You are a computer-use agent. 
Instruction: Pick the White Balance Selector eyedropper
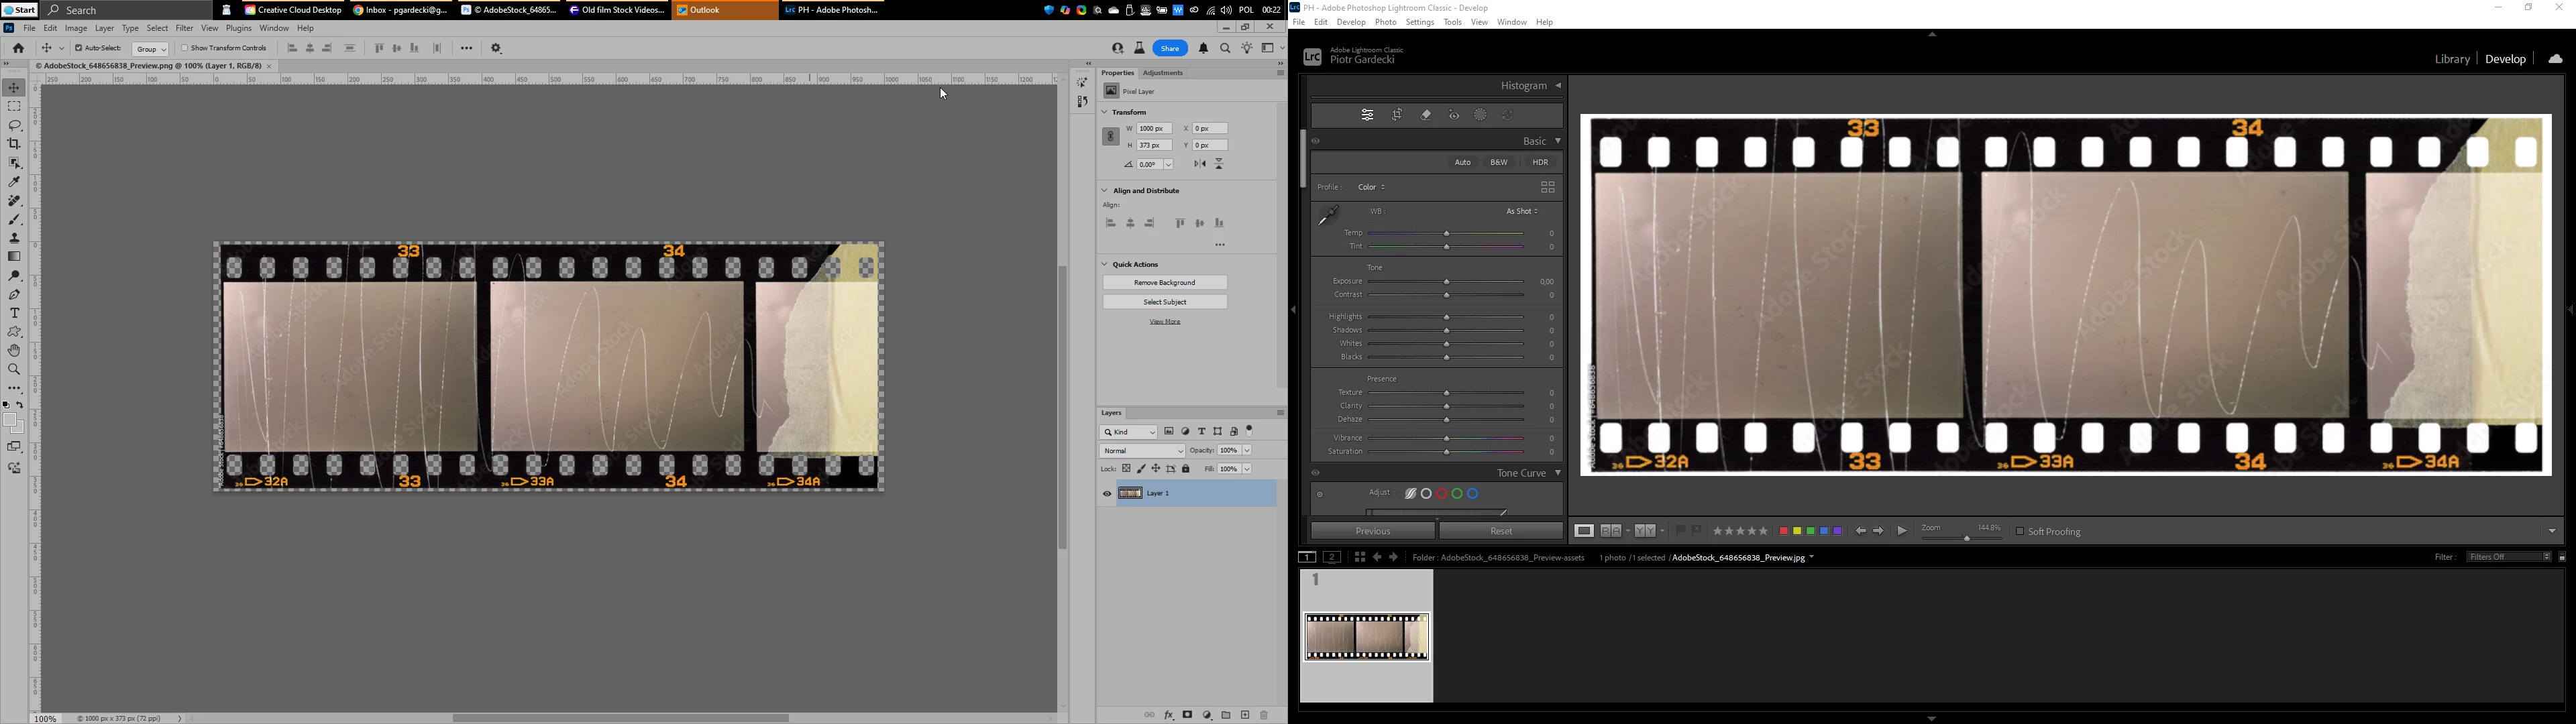(x=1328, y=215)
